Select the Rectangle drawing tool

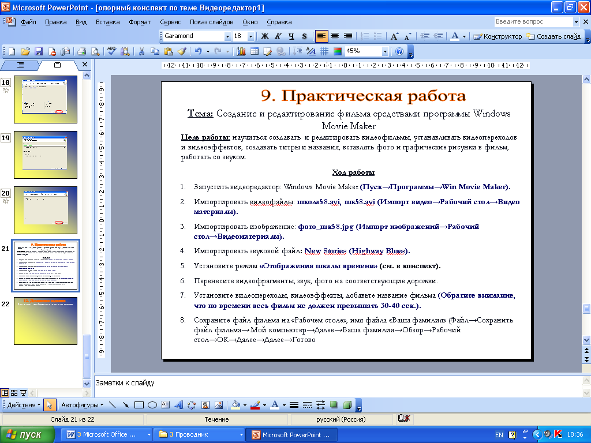pyautogui.click(x=139, y=405)
